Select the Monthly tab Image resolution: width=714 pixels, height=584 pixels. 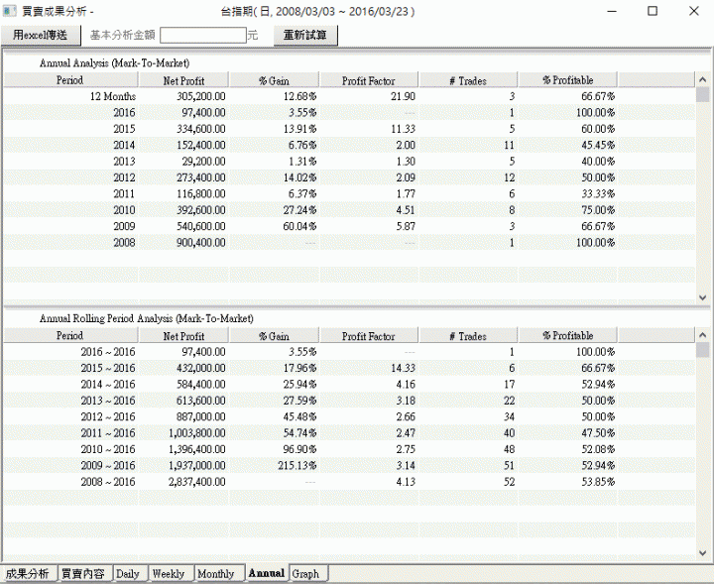(x=217, y=573)
